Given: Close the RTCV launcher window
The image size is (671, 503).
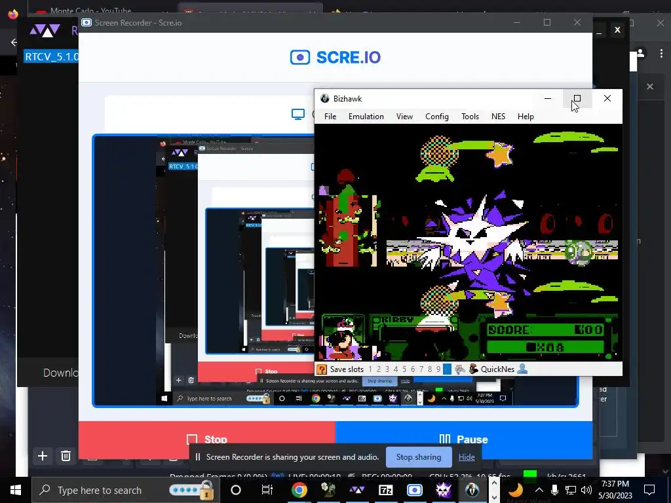Looking at the screenshot, I should point(617,30).
